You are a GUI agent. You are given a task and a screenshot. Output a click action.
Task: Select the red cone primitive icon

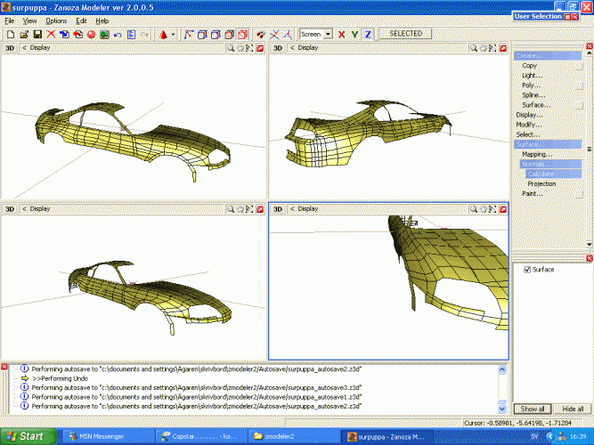pos(164,34)
